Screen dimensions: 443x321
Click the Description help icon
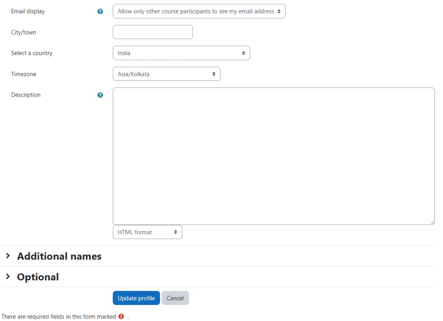pyautogui.click(x=100, y=95)
